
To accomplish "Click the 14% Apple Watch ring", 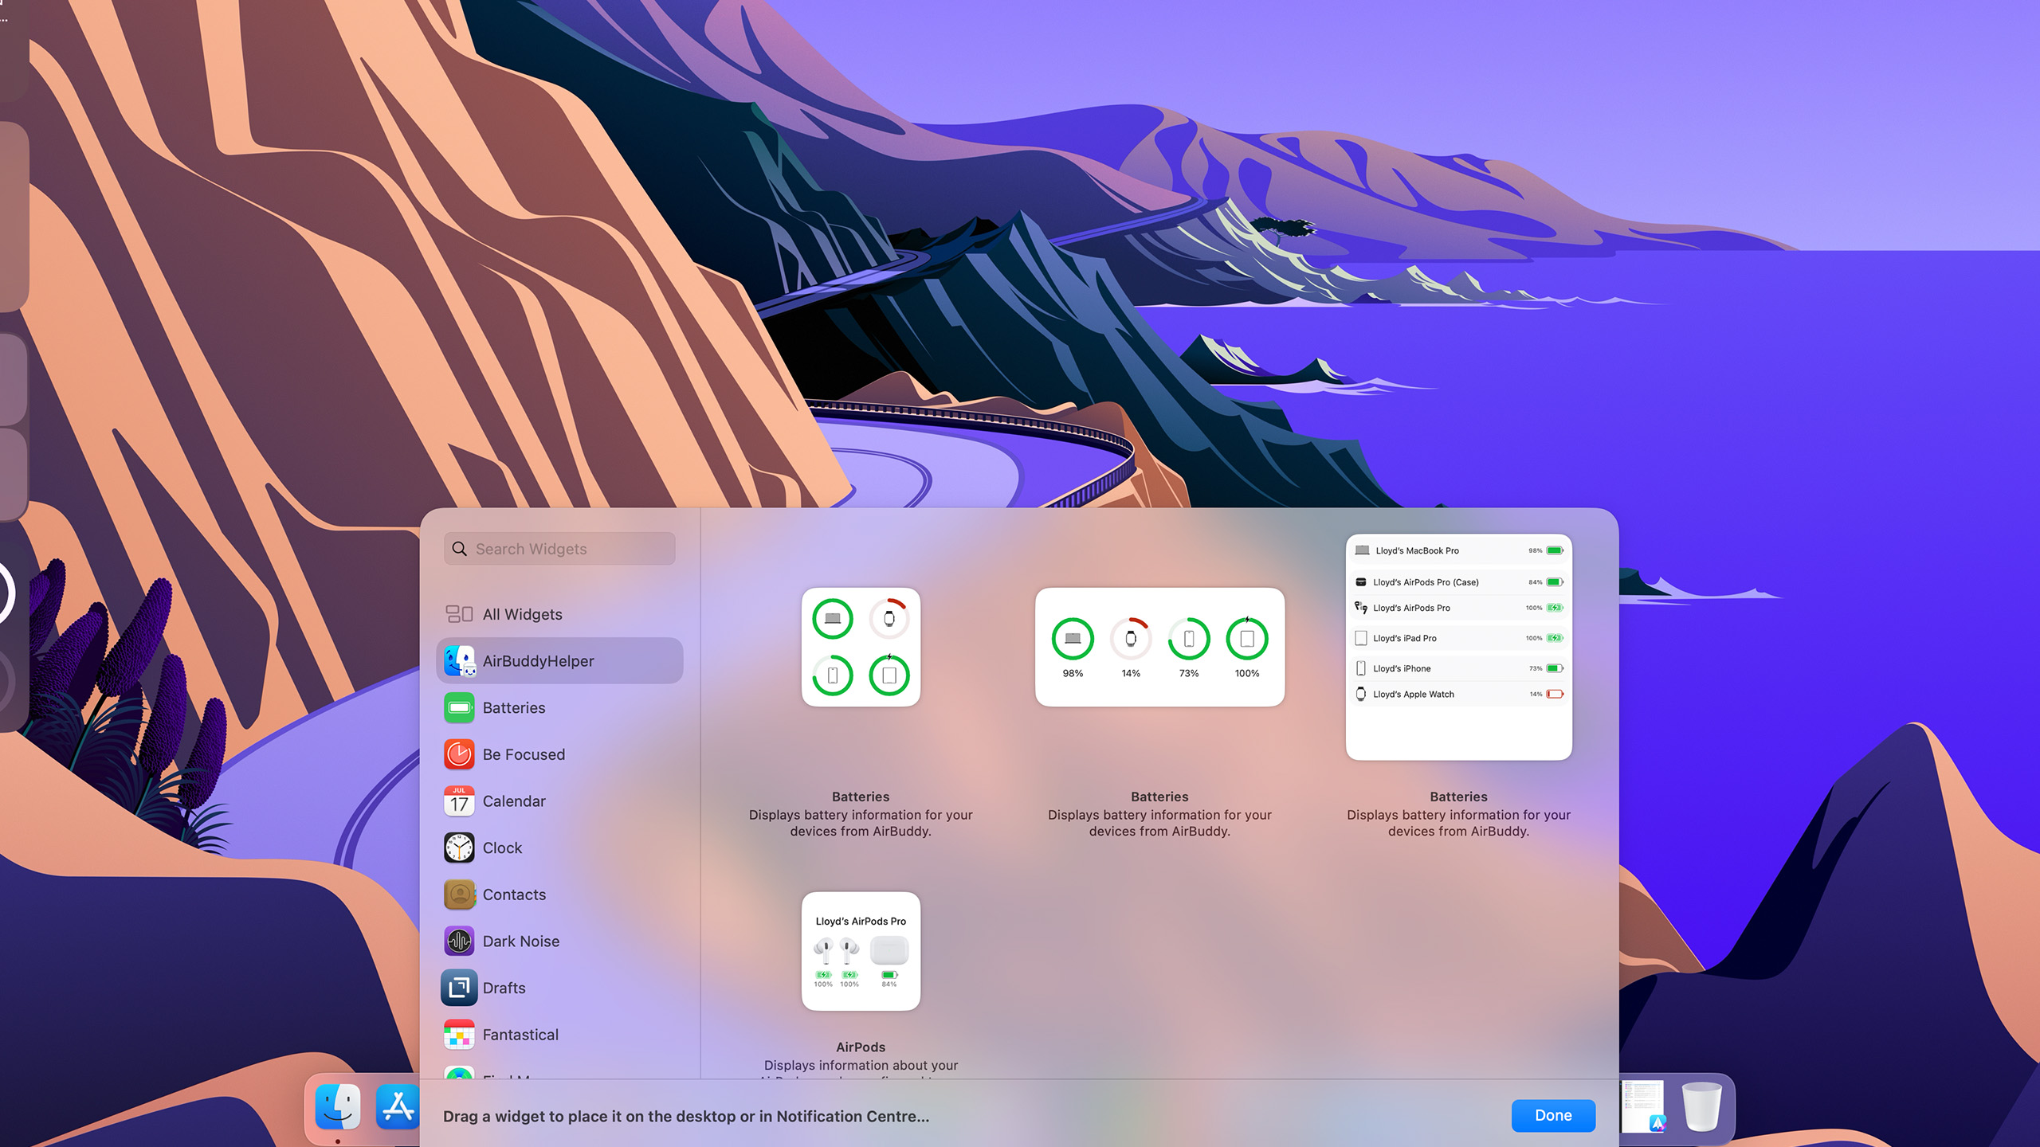I will pos(1131,638).
